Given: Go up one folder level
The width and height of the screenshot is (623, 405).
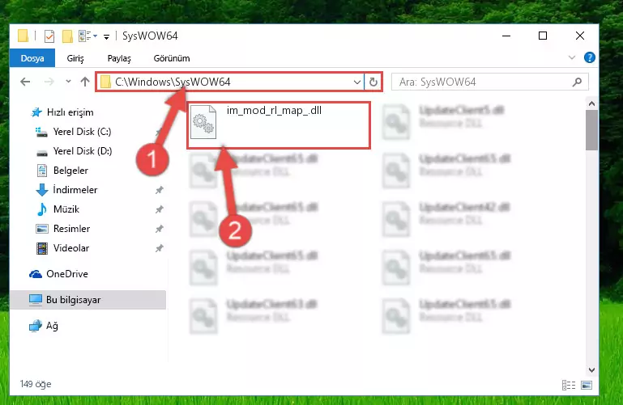Looking at the screenshot, I should click(85, 82).
